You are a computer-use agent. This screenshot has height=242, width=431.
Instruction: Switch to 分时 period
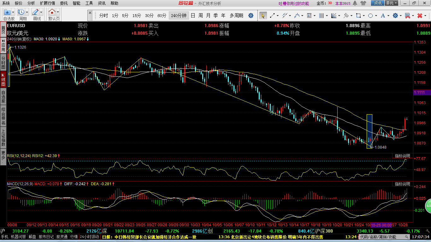point(103,15)
